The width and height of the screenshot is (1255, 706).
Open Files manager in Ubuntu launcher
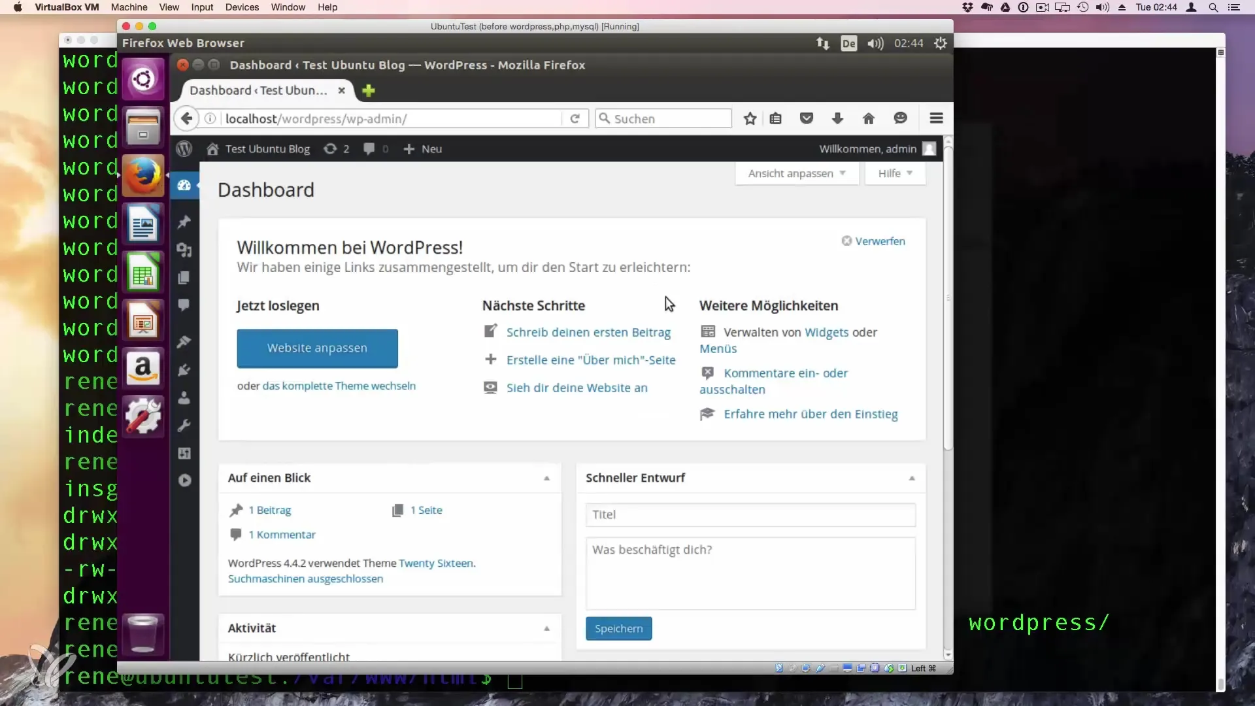pos(143,126)
